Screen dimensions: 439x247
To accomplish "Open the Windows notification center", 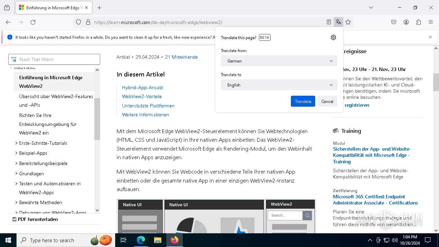I will pos(428,240).
